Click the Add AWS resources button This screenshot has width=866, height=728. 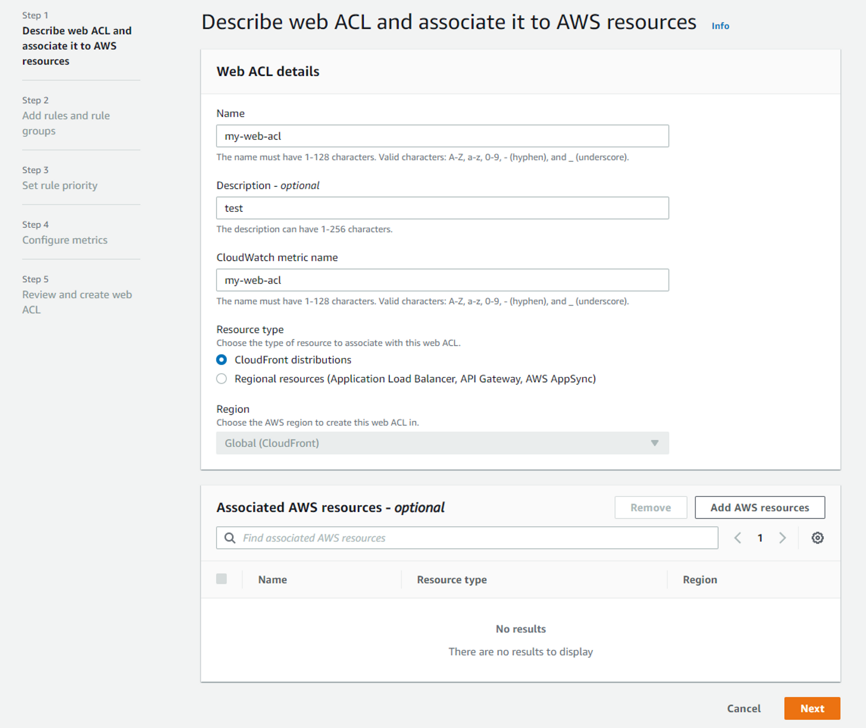click(x=759, y=507)
